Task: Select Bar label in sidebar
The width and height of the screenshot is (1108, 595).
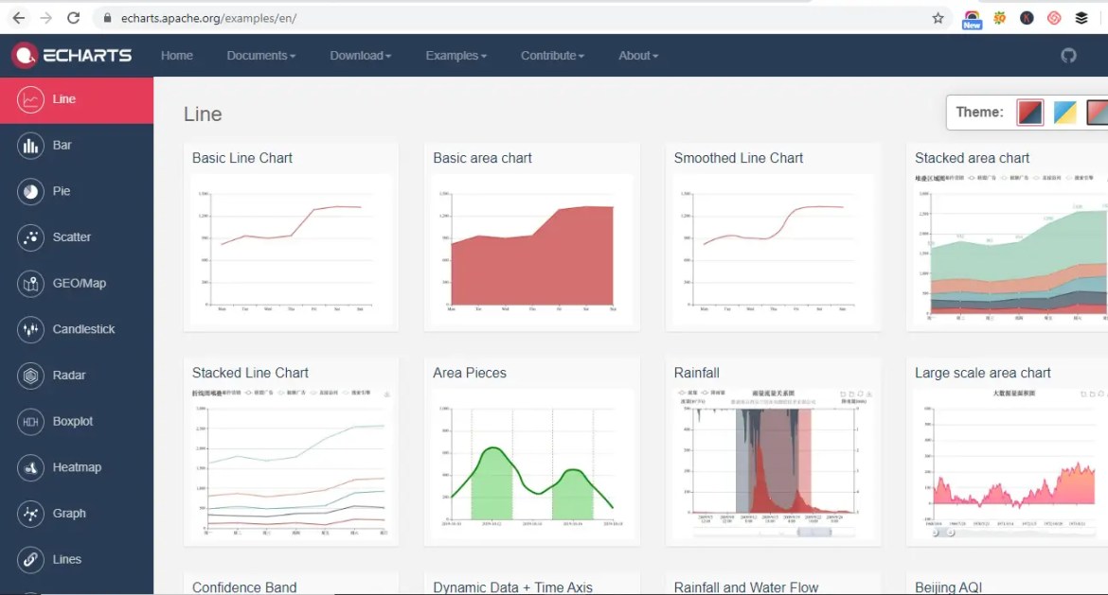Action: (x=63, y=146)
